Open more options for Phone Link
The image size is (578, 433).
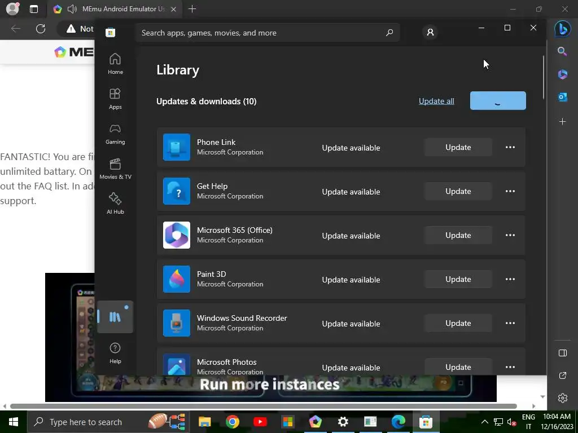pyautogui.click(x=510, y=147)
